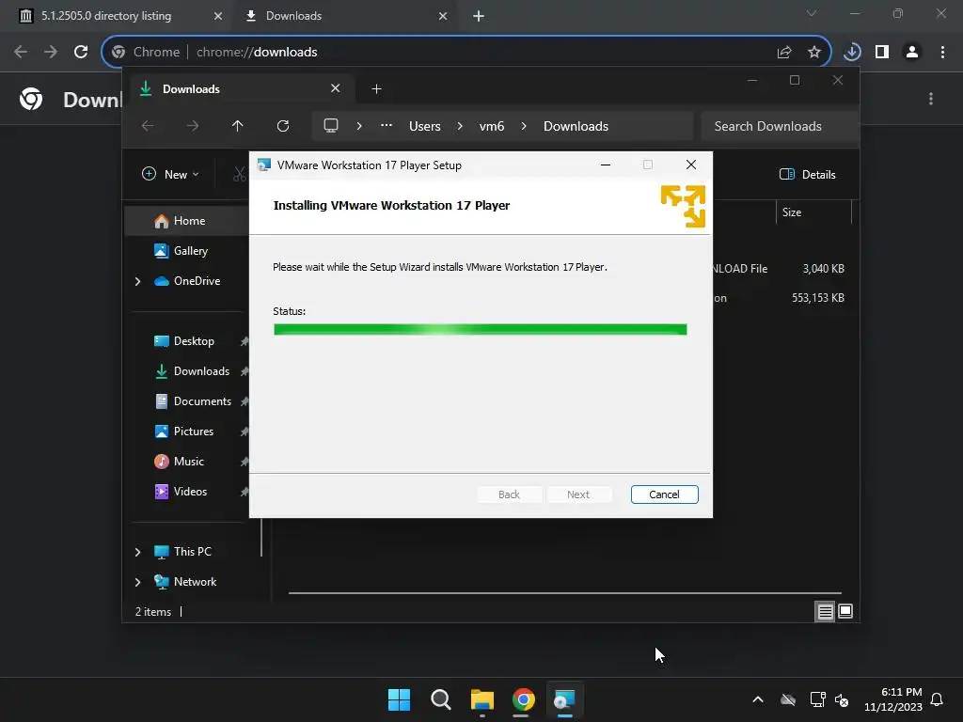Switch Explorer to large thumbnails view
Image resolution: width=963 pixels, height=722 pixels.
coord(845,611)
